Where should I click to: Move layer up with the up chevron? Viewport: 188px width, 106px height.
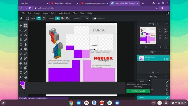(149, 72)
